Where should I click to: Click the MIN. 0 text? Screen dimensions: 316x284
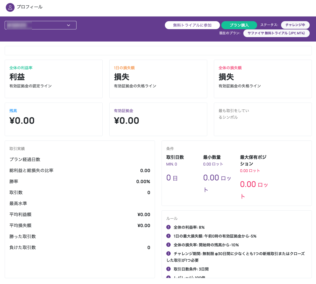171,164
